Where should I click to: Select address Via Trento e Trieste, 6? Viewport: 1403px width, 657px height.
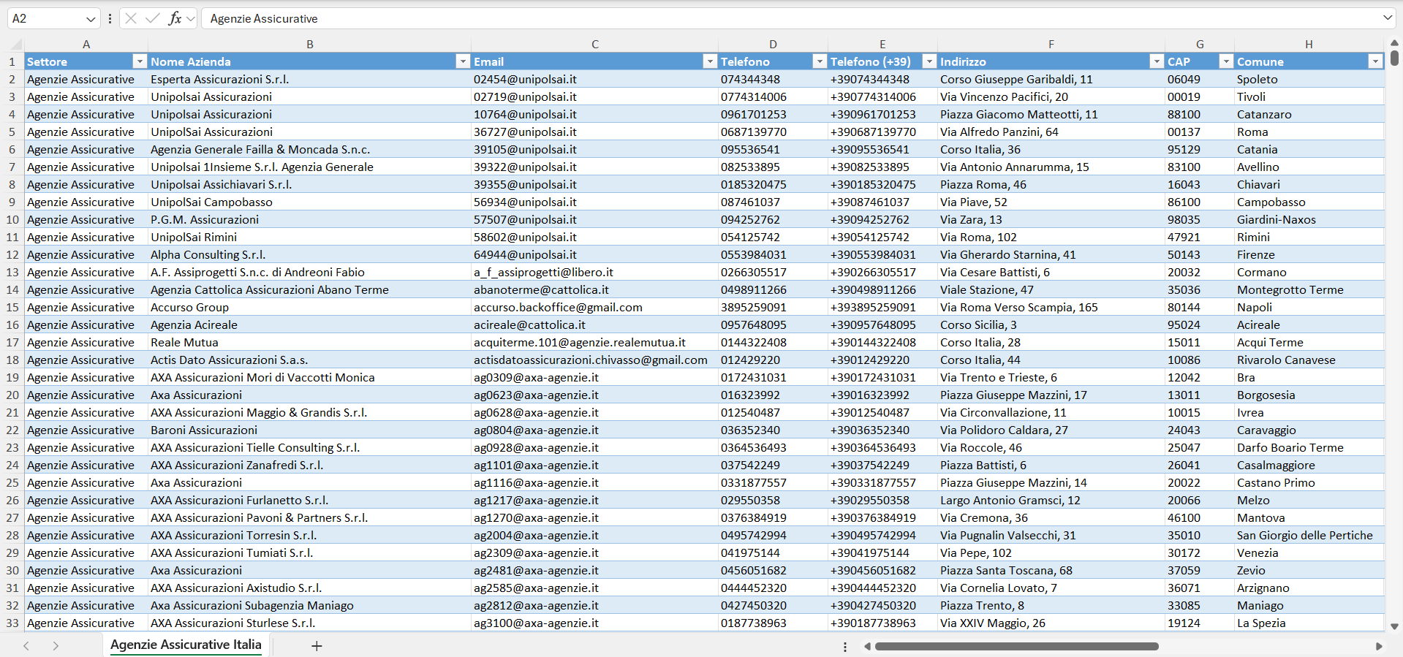tap(1051, 377)
